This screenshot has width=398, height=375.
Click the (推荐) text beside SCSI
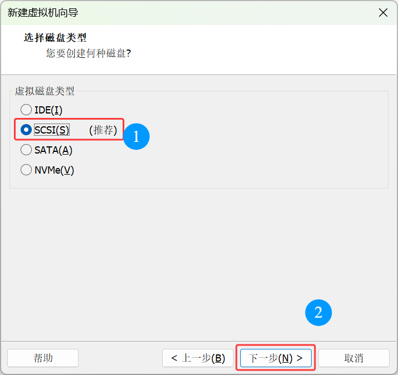click(103, 130)
